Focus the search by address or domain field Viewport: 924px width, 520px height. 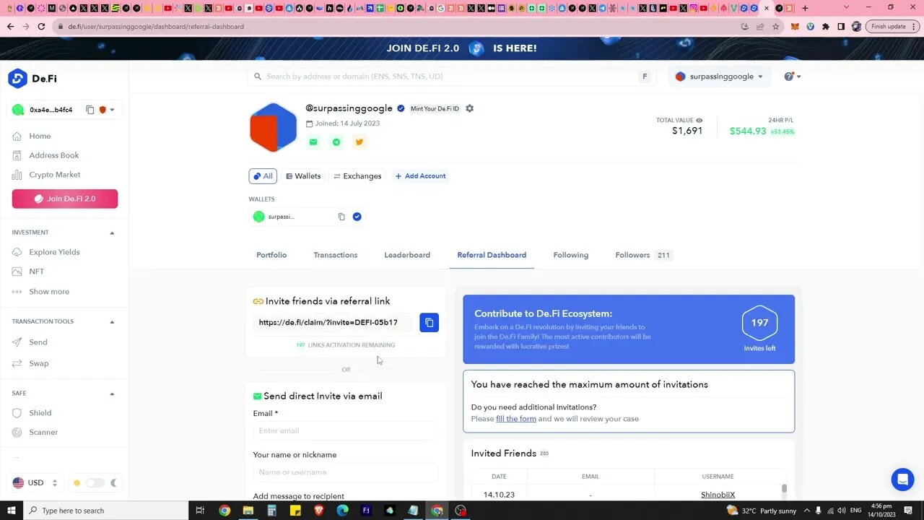(451, 77)
